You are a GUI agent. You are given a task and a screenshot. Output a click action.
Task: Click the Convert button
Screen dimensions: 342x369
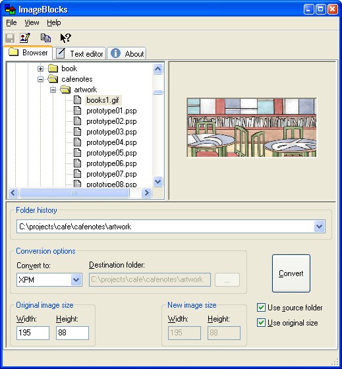coord(291,273)
